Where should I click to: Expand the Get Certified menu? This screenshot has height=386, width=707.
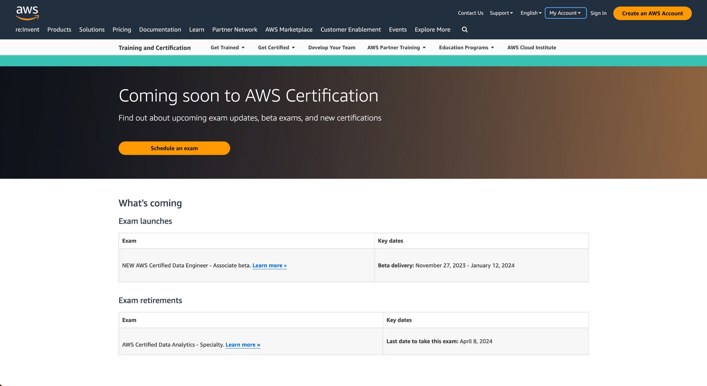click(277, 47)
